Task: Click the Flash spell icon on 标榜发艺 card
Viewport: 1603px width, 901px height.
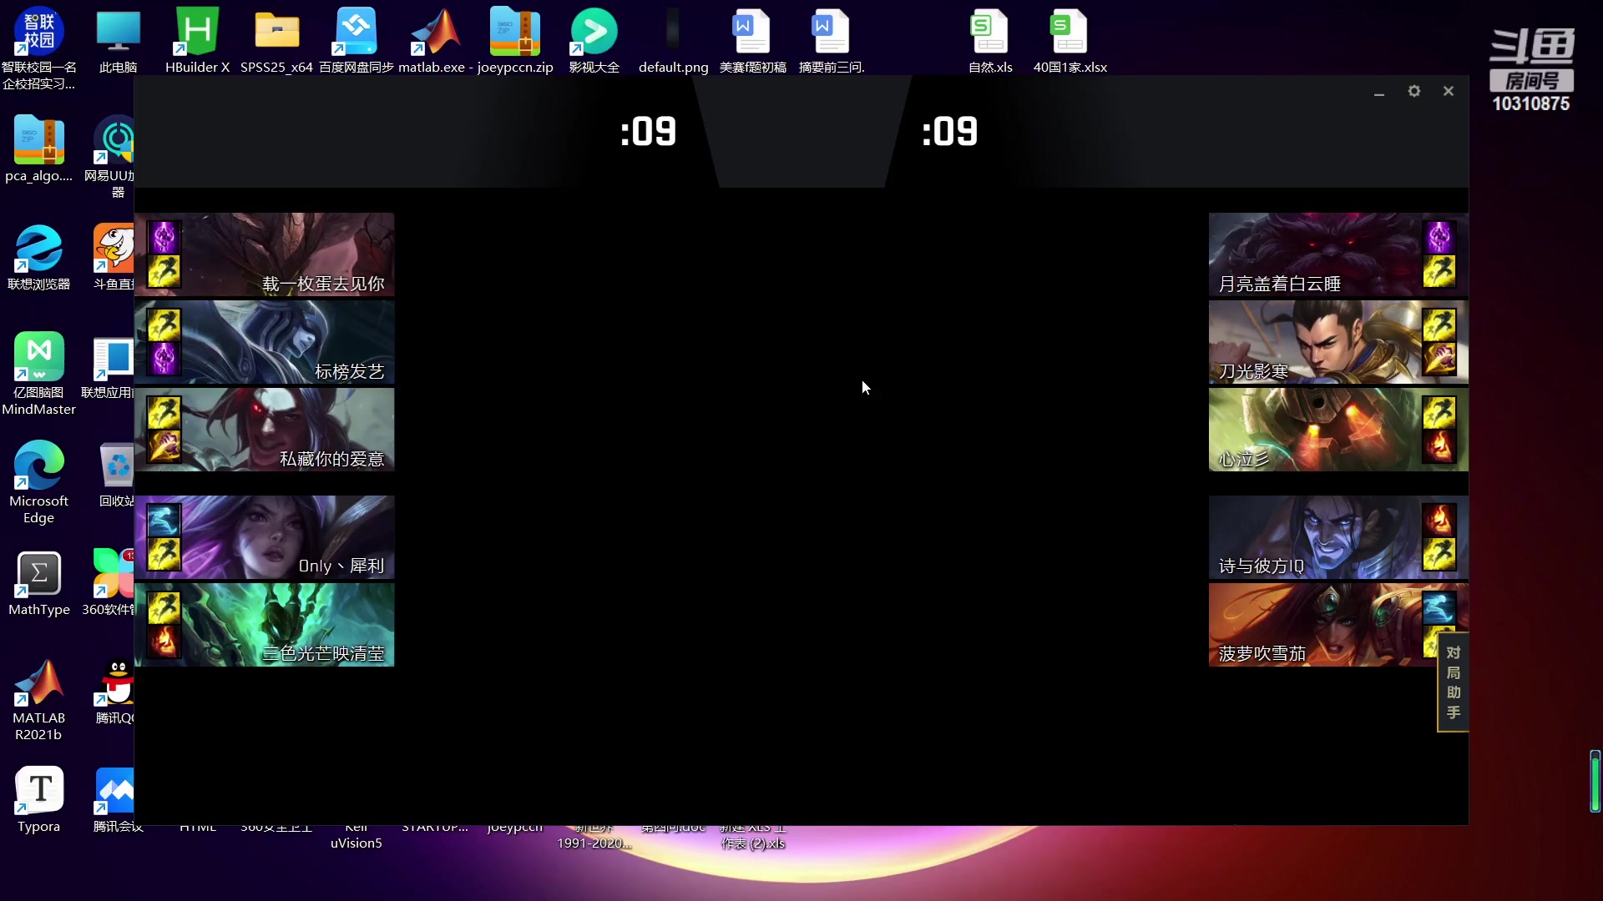Action: (x=164, y=325)
